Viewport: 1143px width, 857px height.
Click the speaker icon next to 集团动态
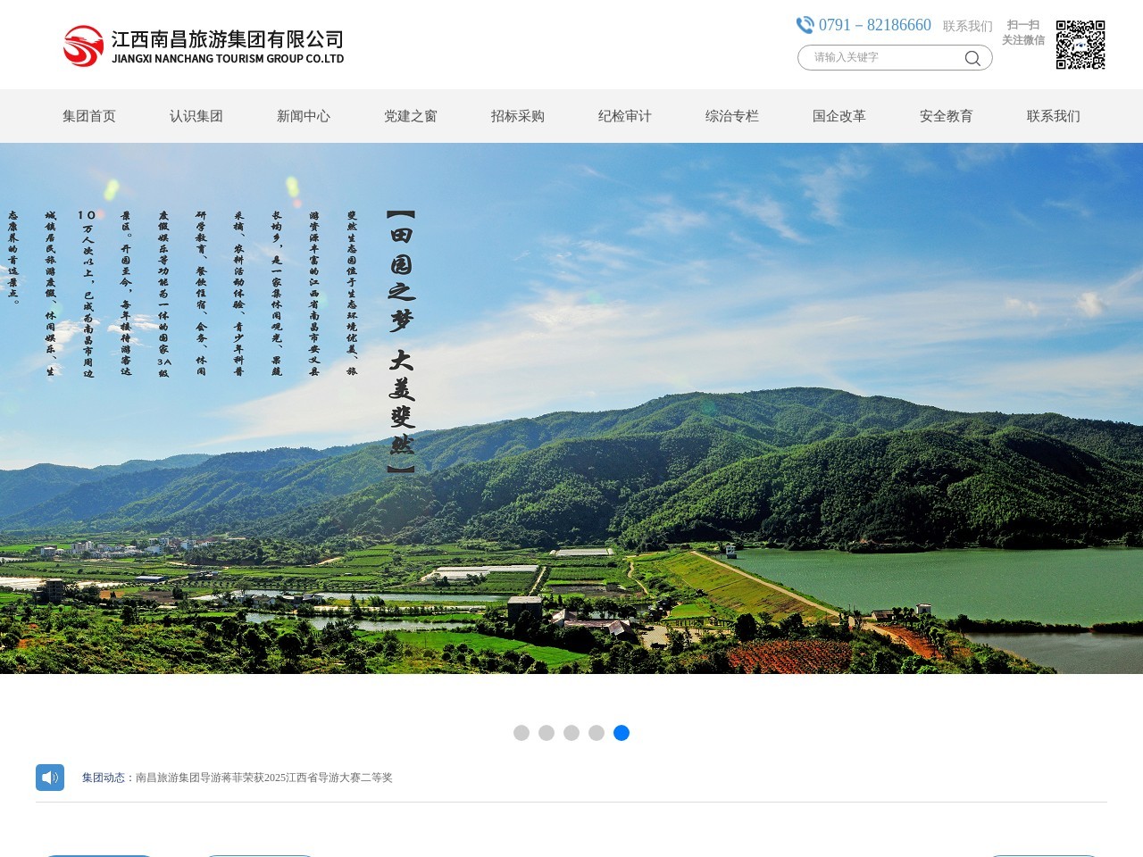51,777
